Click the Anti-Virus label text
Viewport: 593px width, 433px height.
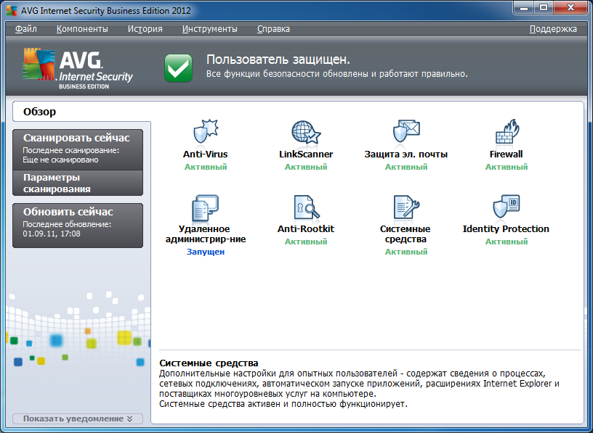coord(206,154)
